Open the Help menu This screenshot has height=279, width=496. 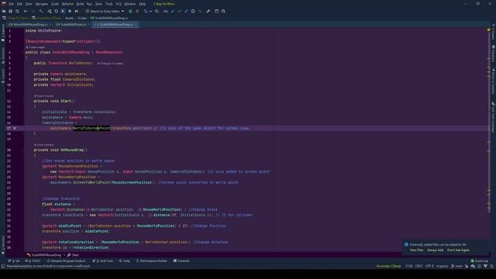[143, 4]
